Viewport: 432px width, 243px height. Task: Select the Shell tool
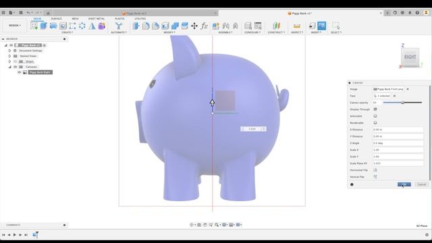165,26
